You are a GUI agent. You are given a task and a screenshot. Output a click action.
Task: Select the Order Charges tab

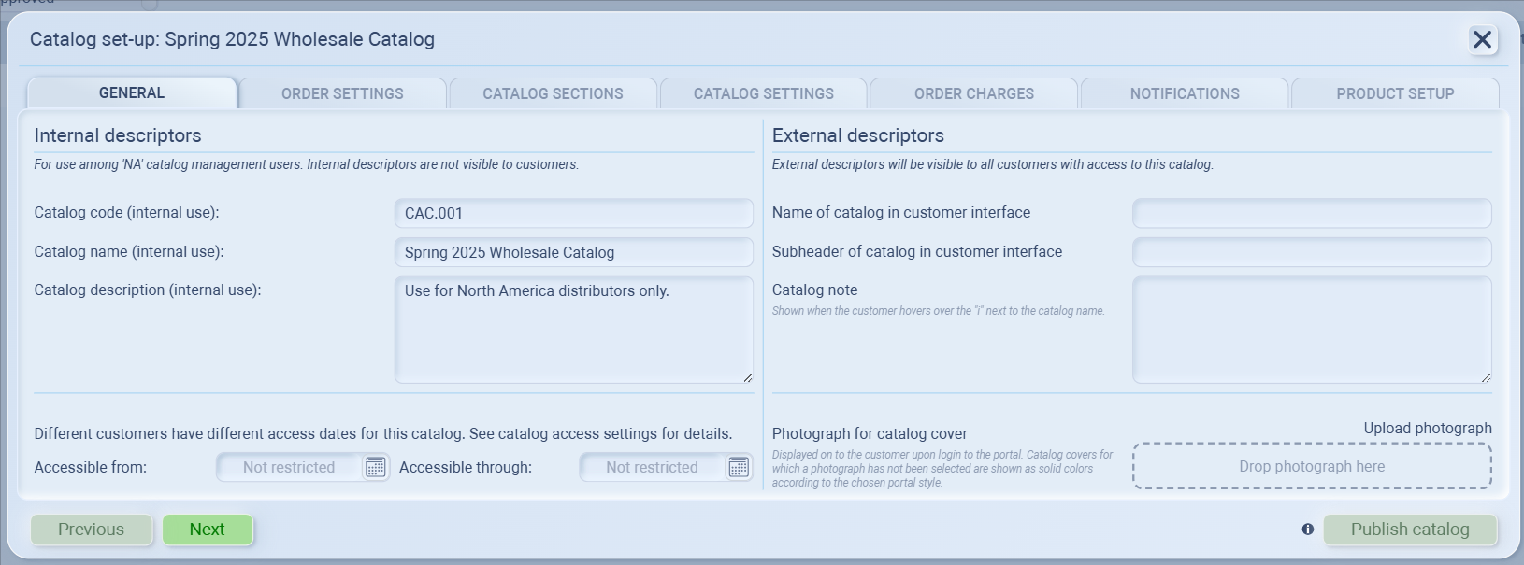pos(973,93)
